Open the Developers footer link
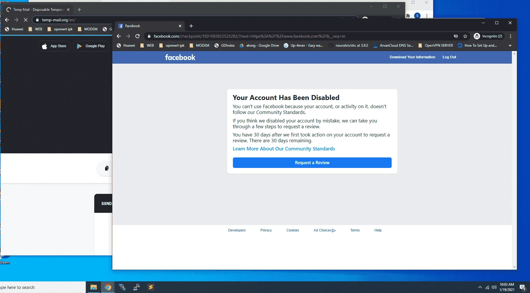The image size is (530, 293). point(237,230)
